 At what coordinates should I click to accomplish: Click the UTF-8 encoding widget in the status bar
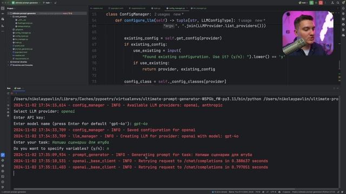[x=273, y=192]
